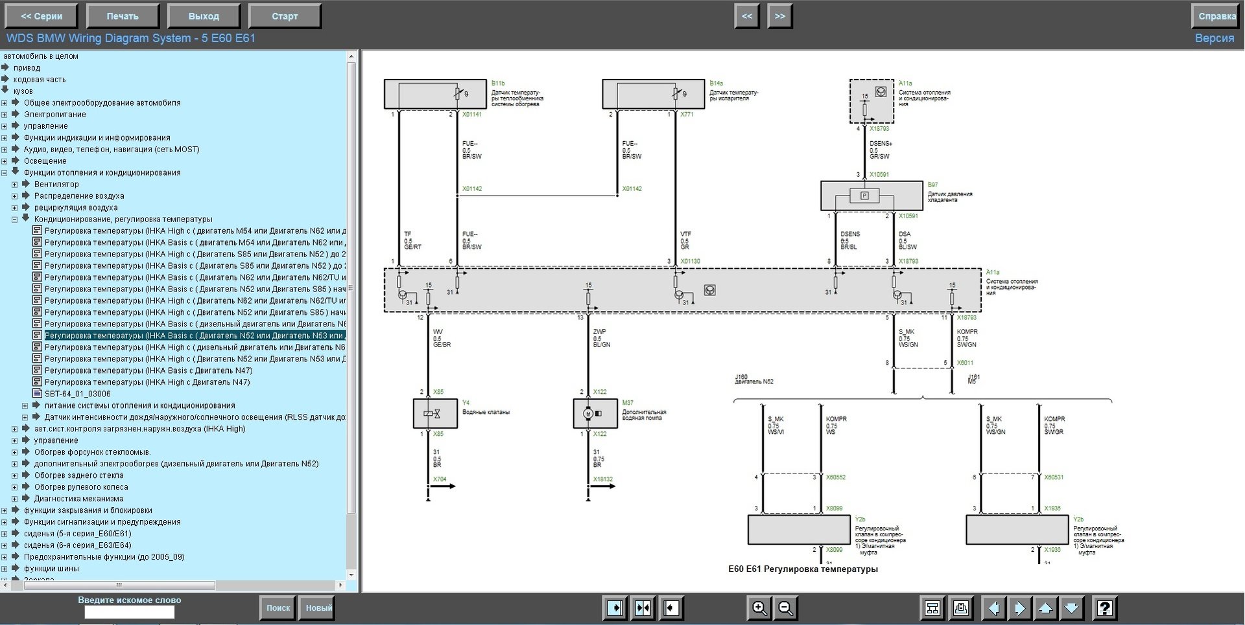Click the zoom out magnifier icon
This screenshot has height=625, width=1245.
click(785, 608)
